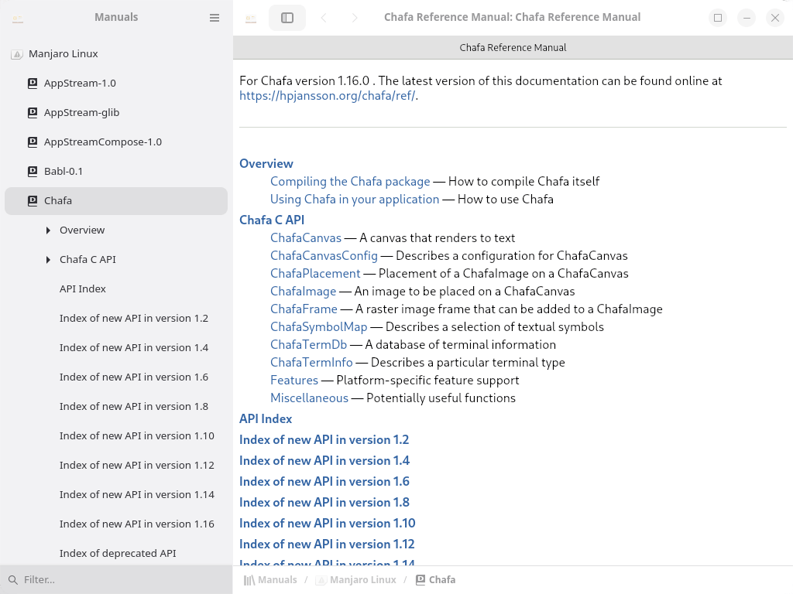The height and width of the screenshot is (594, 793).
Task: Open the hpjansson.org/chafa/ref link
Action: tap(328, 95)
